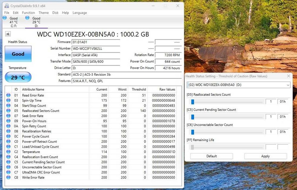Click raw value 0000000008A8
The height and width of the screenshot is (190, 297).
click(x=164, y=100)
